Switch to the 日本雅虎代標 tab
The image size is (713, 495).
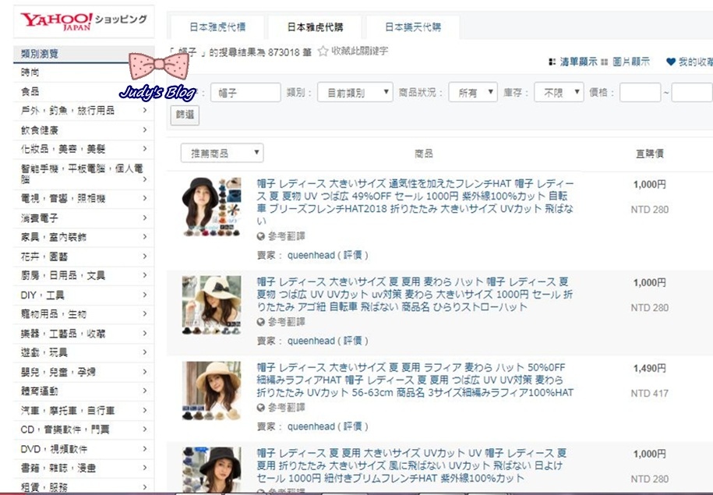(217, 27)
